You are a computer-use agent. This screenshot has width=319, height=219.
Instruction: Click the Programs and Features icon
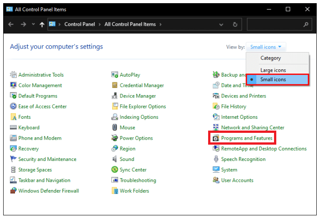pyautogui.click(x=216, y=138)
